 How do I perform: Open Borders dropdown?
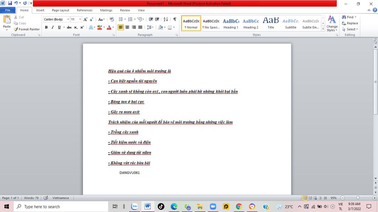pos(174,27)
